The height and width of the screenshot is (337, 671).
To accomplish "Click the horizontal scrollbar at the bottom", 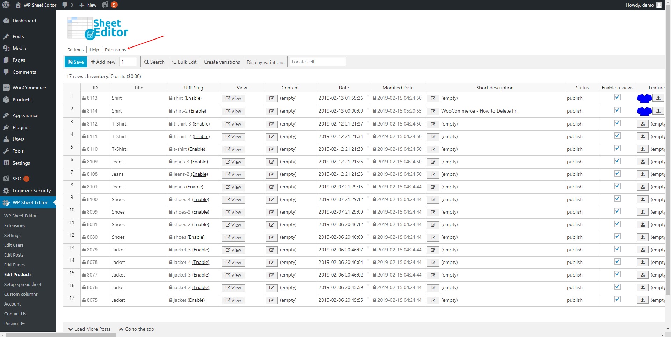I will pyautogui.click(x=61, y=335).
